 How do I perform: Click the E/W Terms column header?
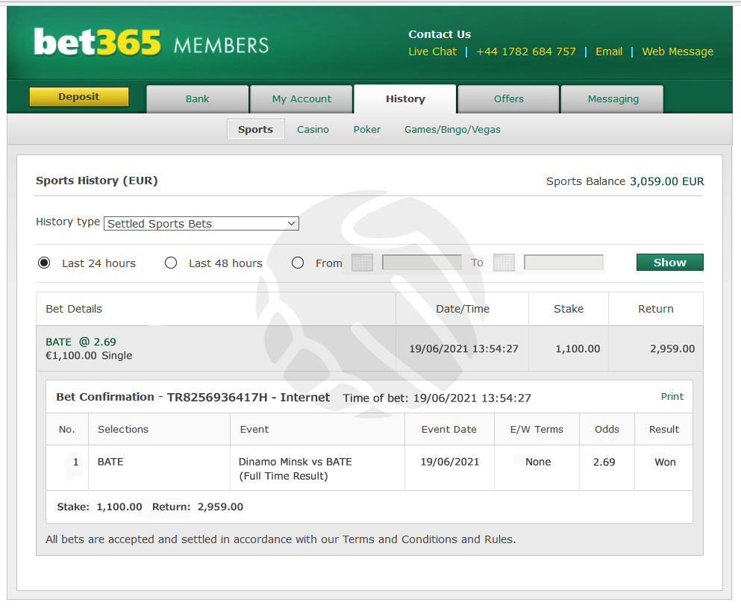(537, 430)
